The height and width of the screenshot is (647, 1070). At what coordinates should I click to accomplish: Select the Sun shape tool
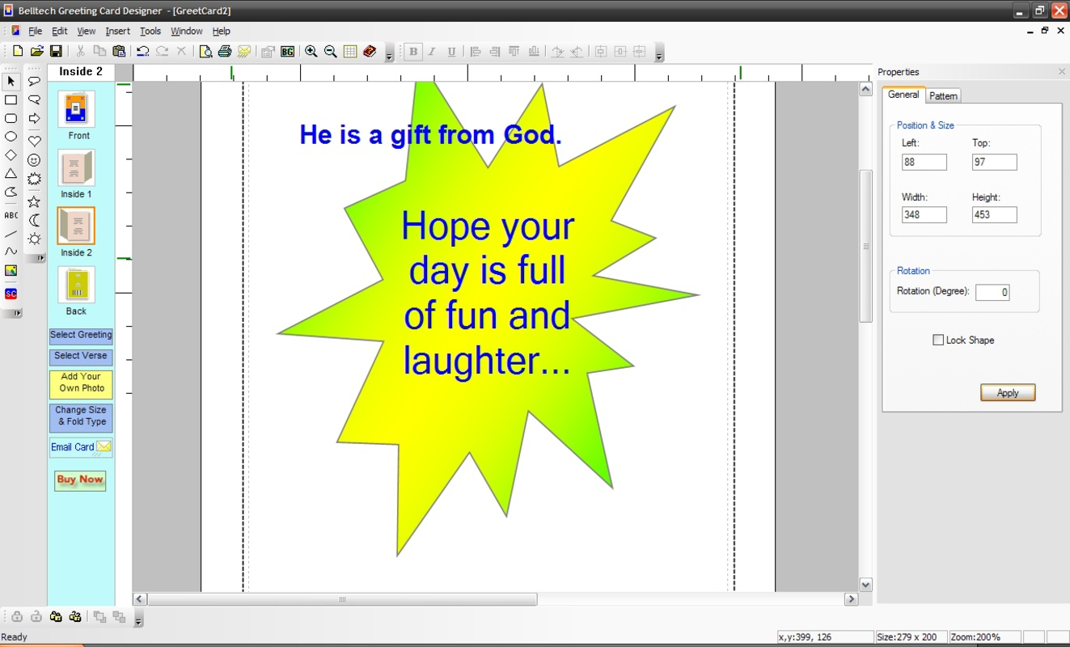34,239
